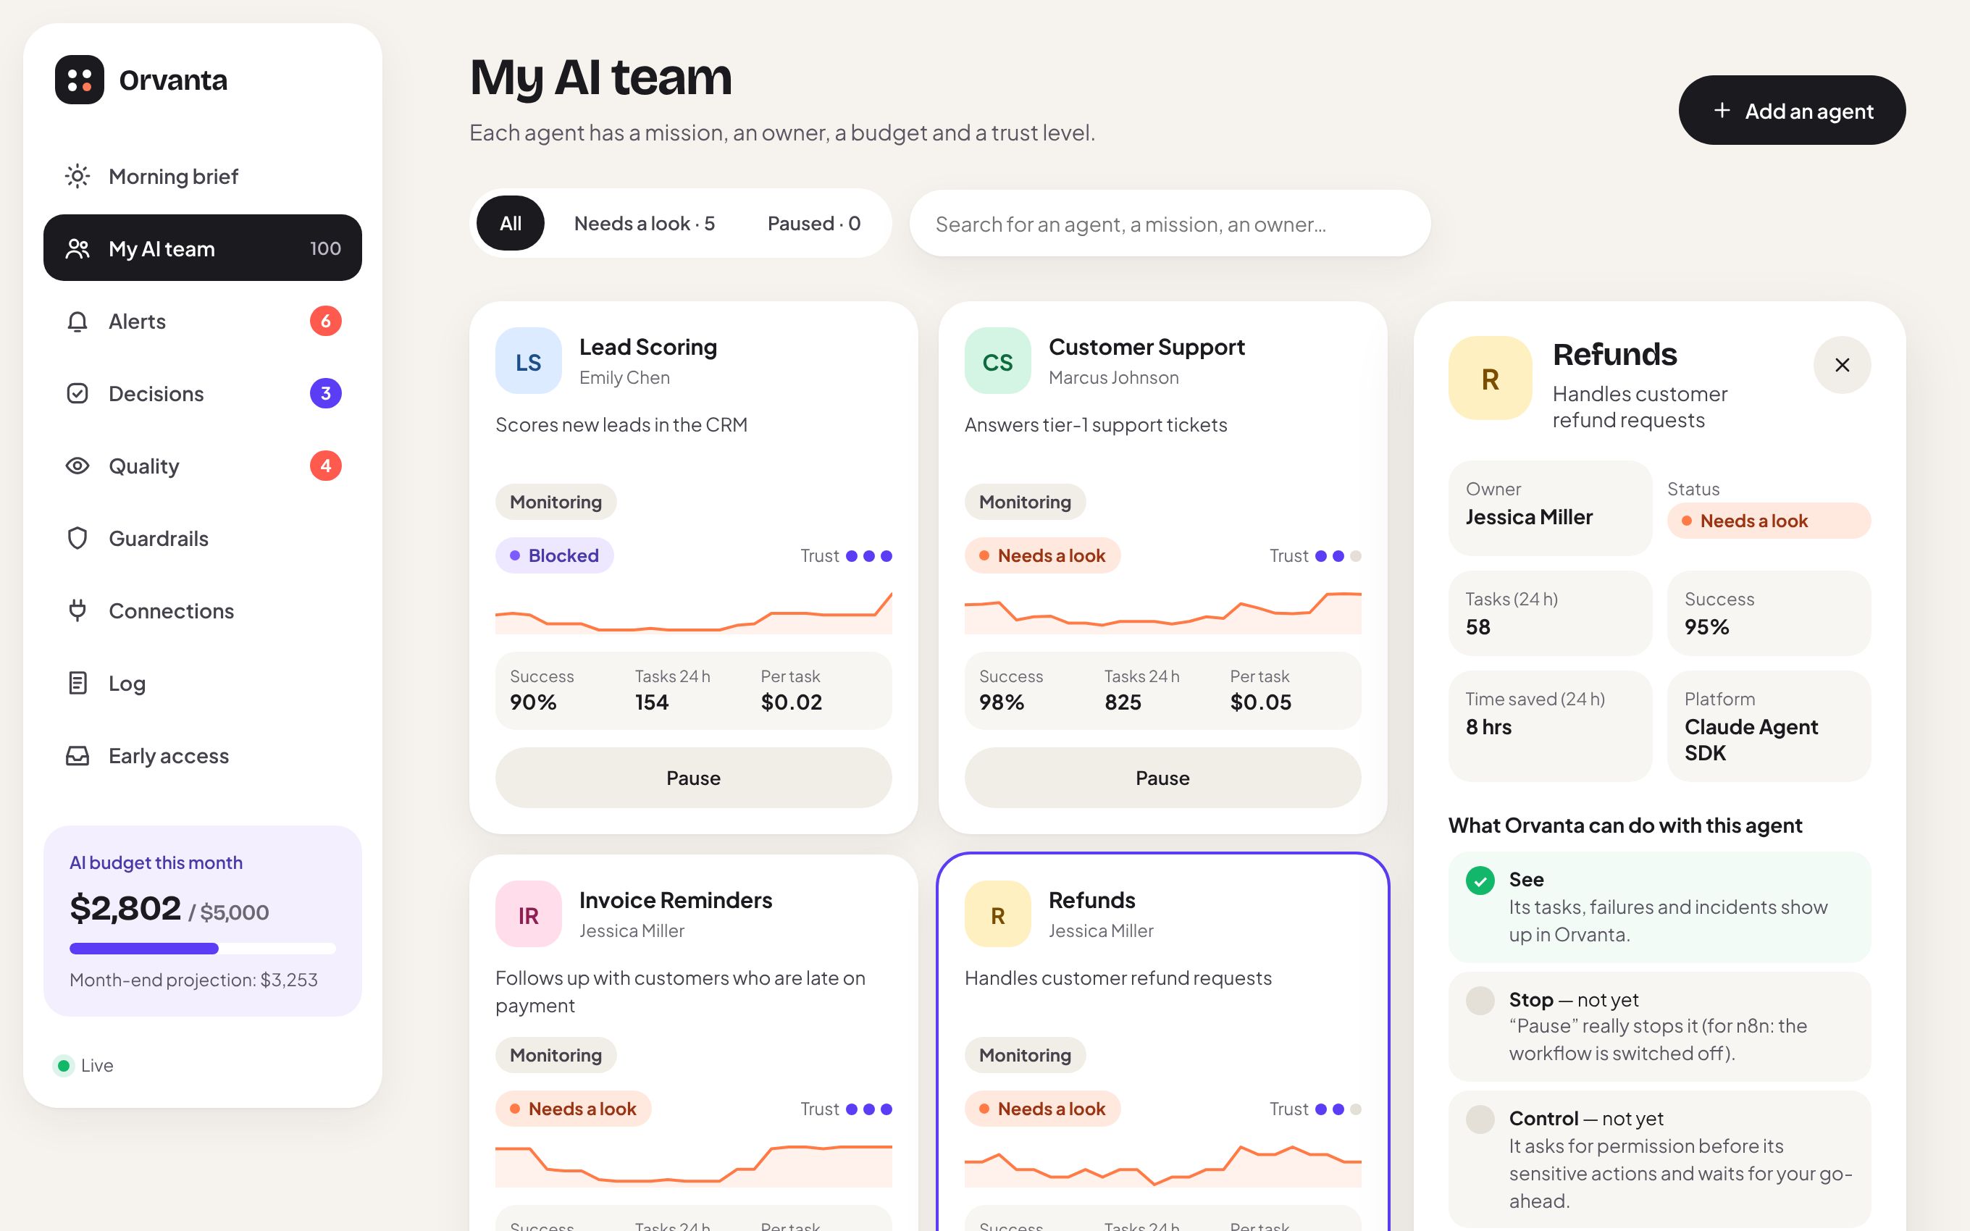Image resolution: width=1970 pixels, height=1231 pixels.
Task: Click the My AI team people icon
Action: [77, 248]
